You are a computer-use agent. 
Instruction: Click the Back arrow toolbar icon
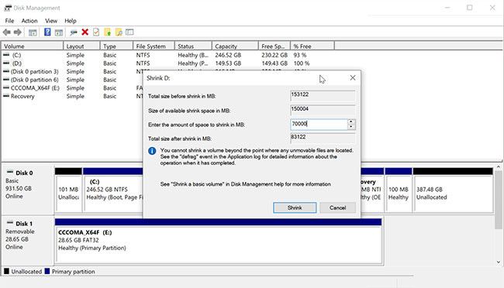point(7,32)
